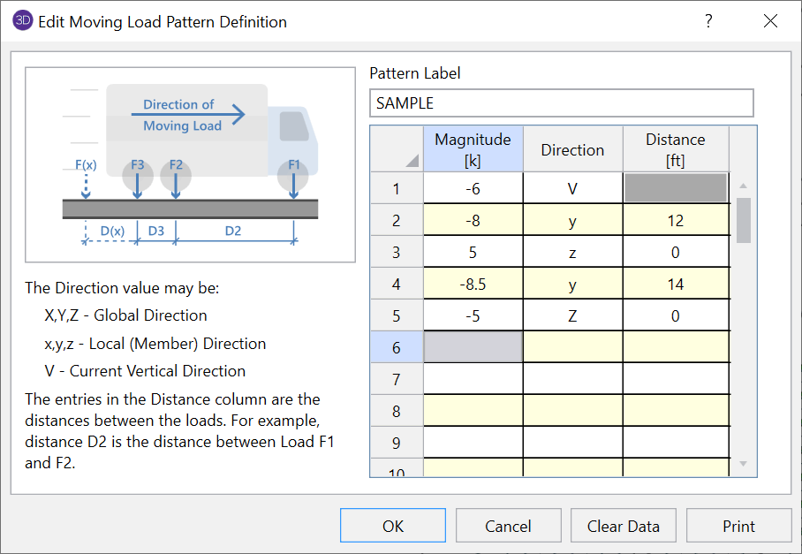802x554 pixels.
Task: Select the Magnitude column header
Action: [x=473, y=149]
